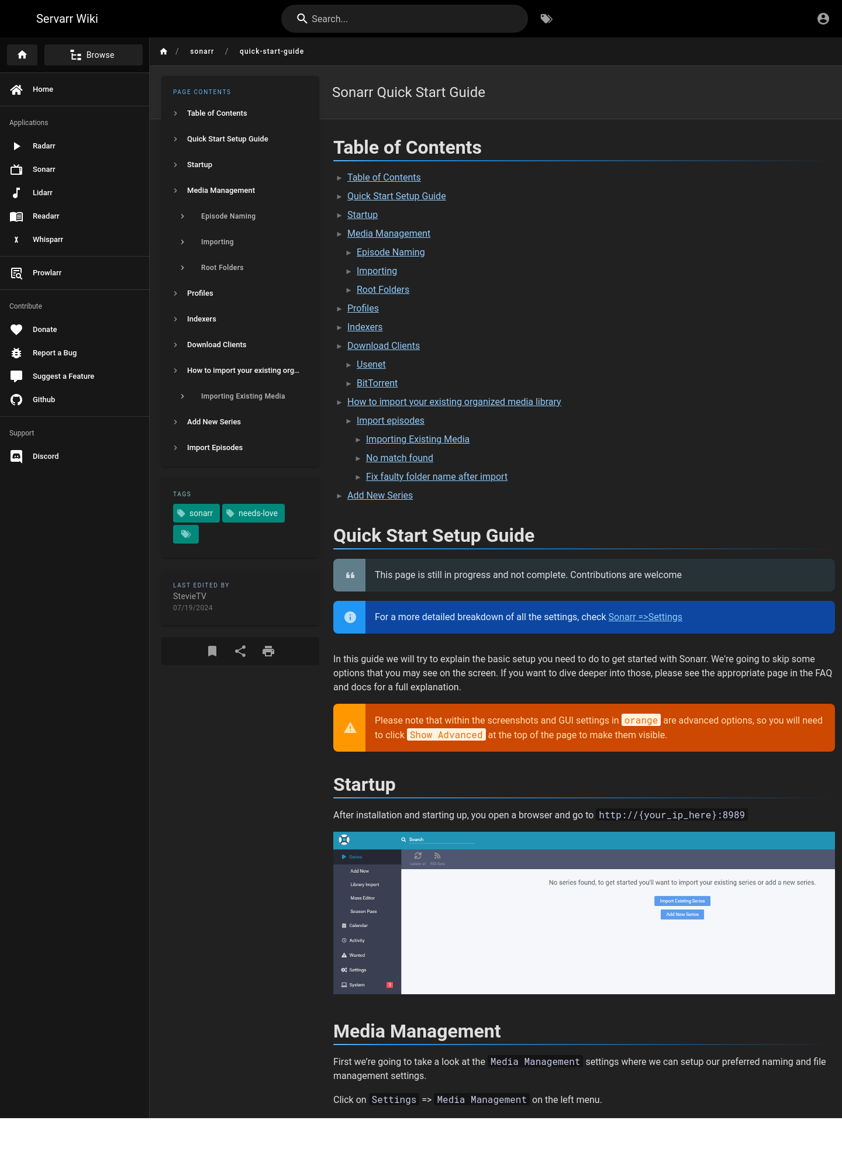Image resolution: width=842 pixels, height=1169 pixels.
Task: Open the Root Folders TOC link
Action: (x=383, y=290)
